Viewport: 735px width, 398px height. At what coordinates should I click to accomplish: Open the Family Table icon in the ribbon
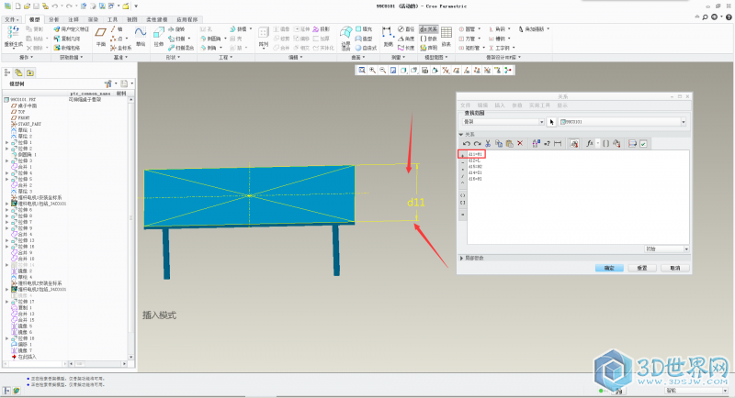click(x=447, y=37)
